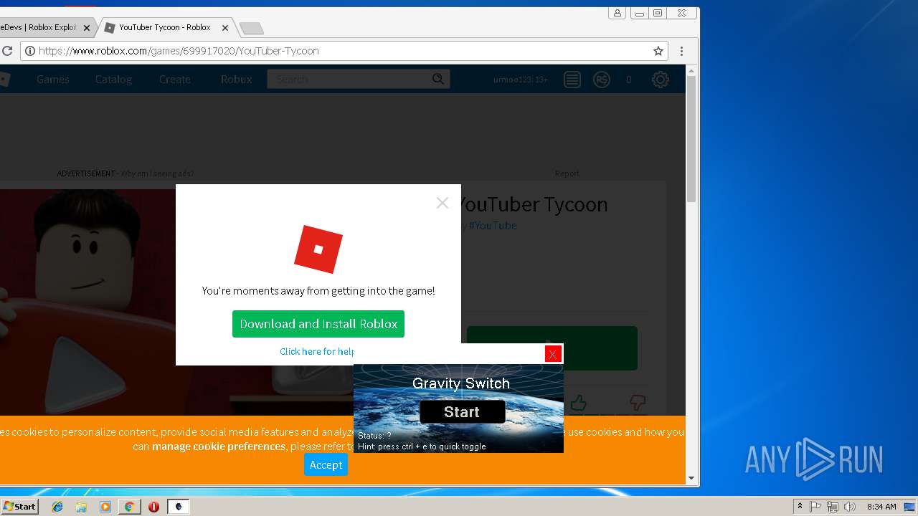Click the Download and Install Roblox button

(x=318, y=324)
